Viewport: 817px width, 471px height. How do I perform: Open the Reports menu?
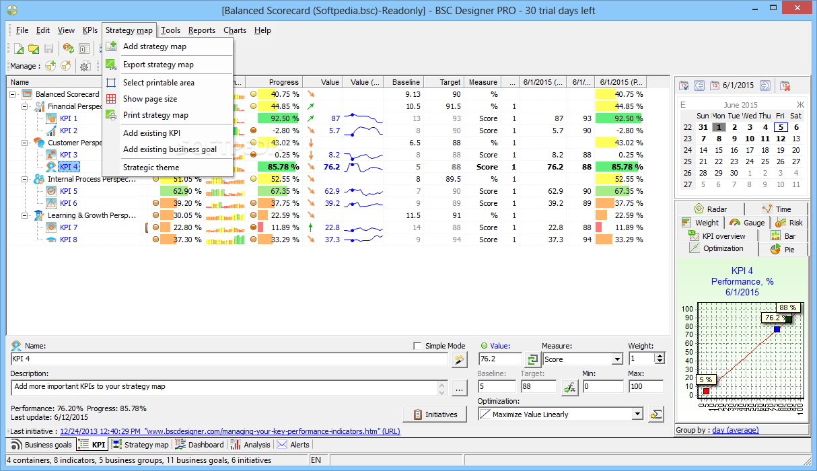(x=202, y=30)
